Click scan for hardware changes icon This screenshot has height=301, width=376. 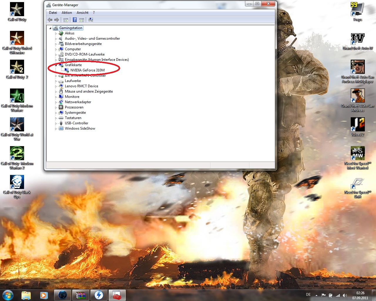pos(91,20)
